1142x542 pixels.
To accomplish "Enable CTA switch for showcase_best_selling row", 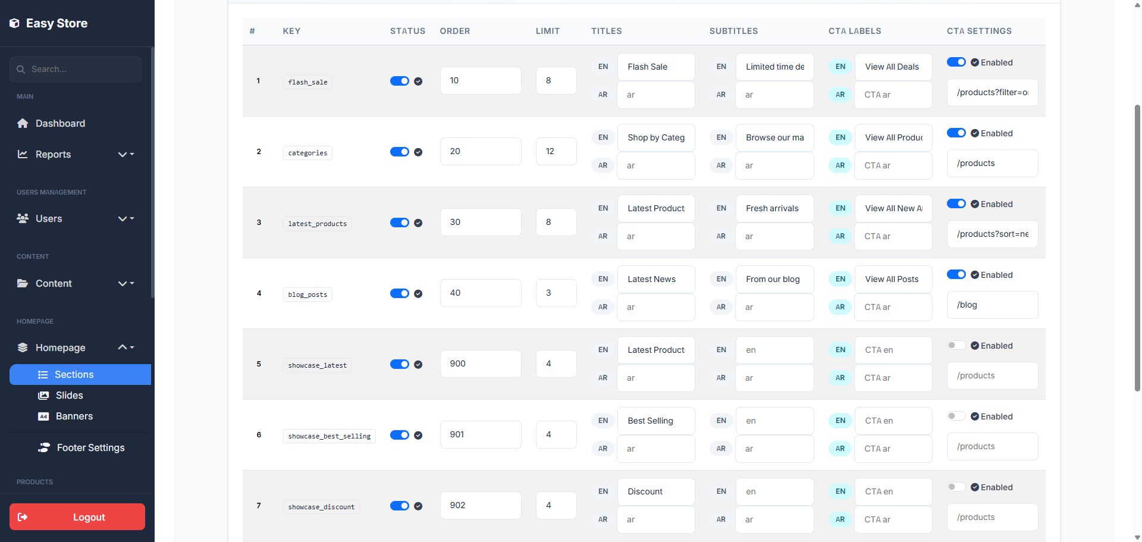I will [x=956, y=416].
